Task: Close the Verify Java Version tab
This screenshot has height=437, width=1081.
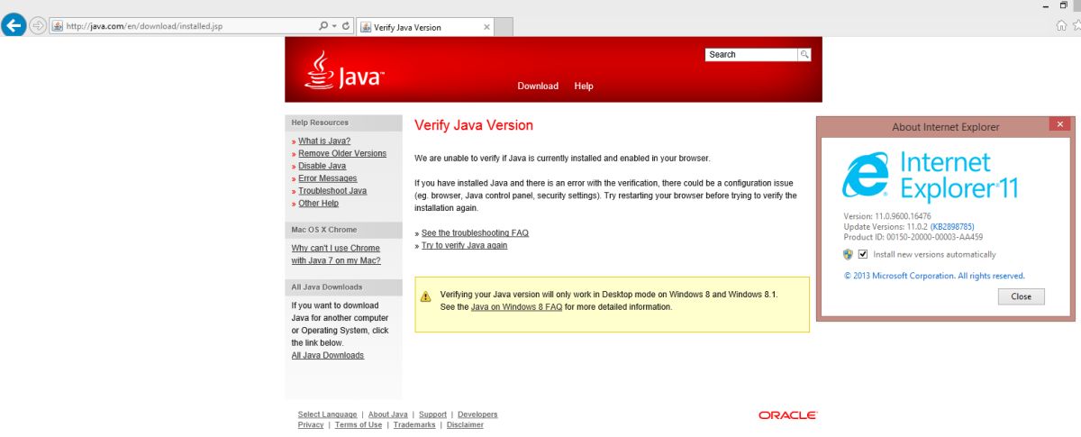Action: (486, 27)
